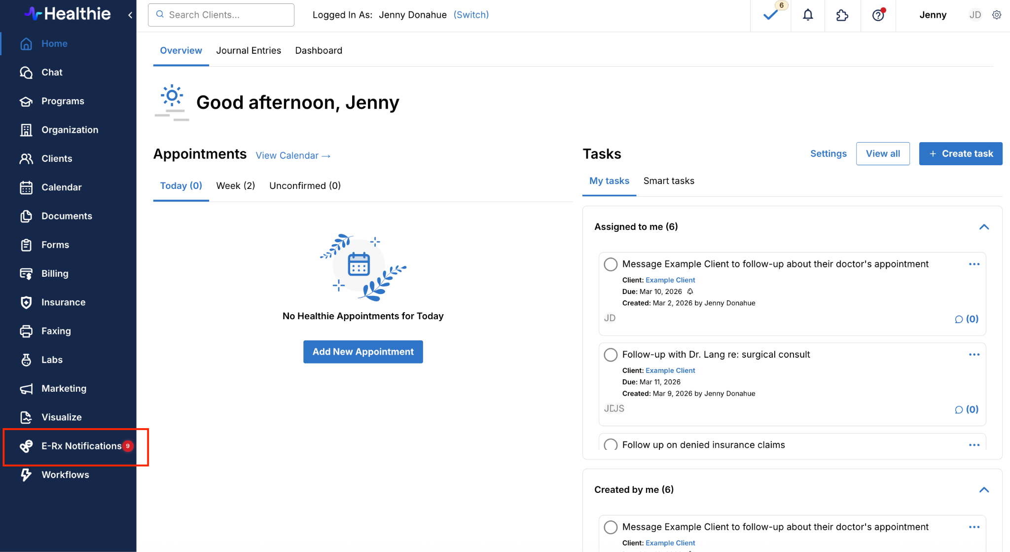Open the integrations puzzle piece icon
Viewport: 1010px width, 552px height.
click(x=842, y=15)
